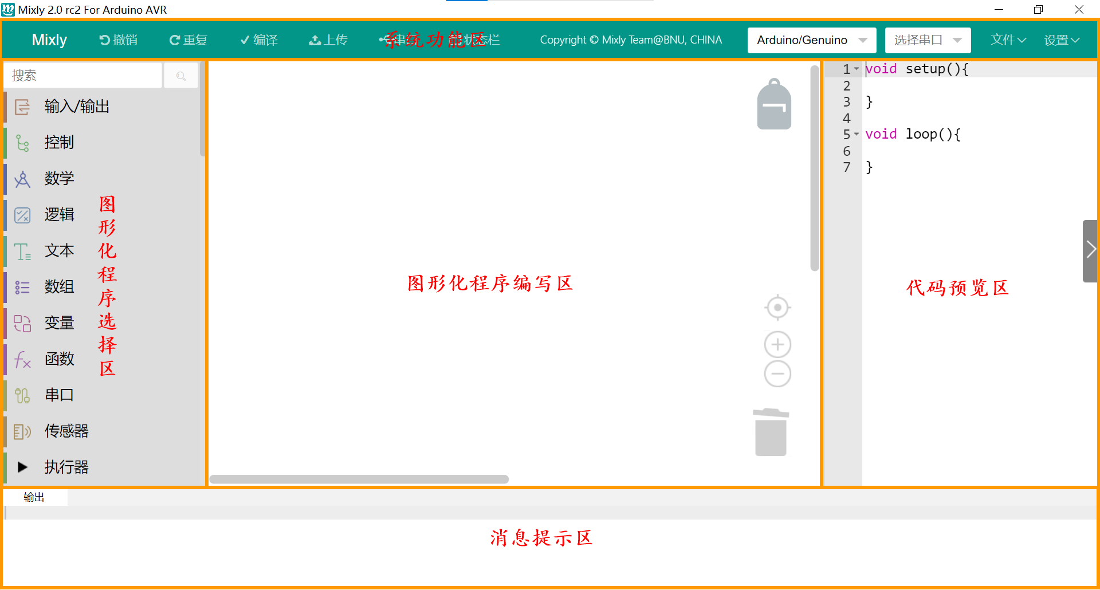Center the workspace with the target icon
The height and width of the screenshot is (590, 1100).
pos(777,308)
